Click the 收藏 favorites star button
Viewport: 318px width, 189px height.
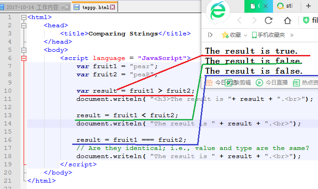pyautogui.click(x=231, y=35)
